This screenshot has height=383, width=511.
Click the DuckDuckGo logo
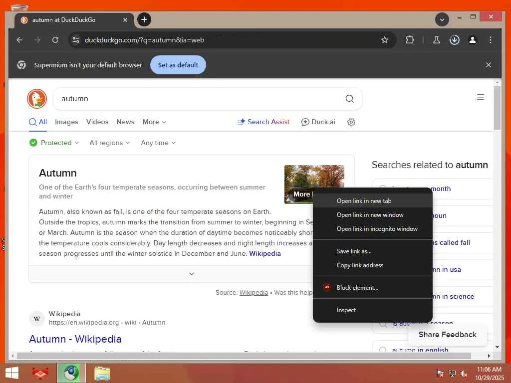tap(37, 99)
